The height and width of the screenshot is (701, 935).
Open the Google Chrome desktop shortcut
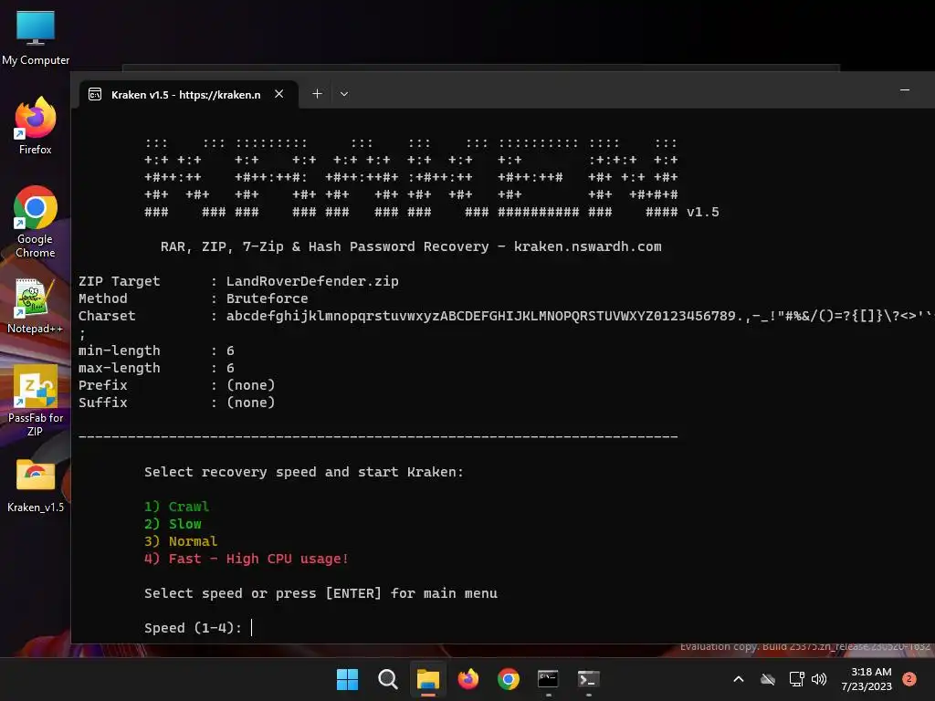[x=36, y=222]
